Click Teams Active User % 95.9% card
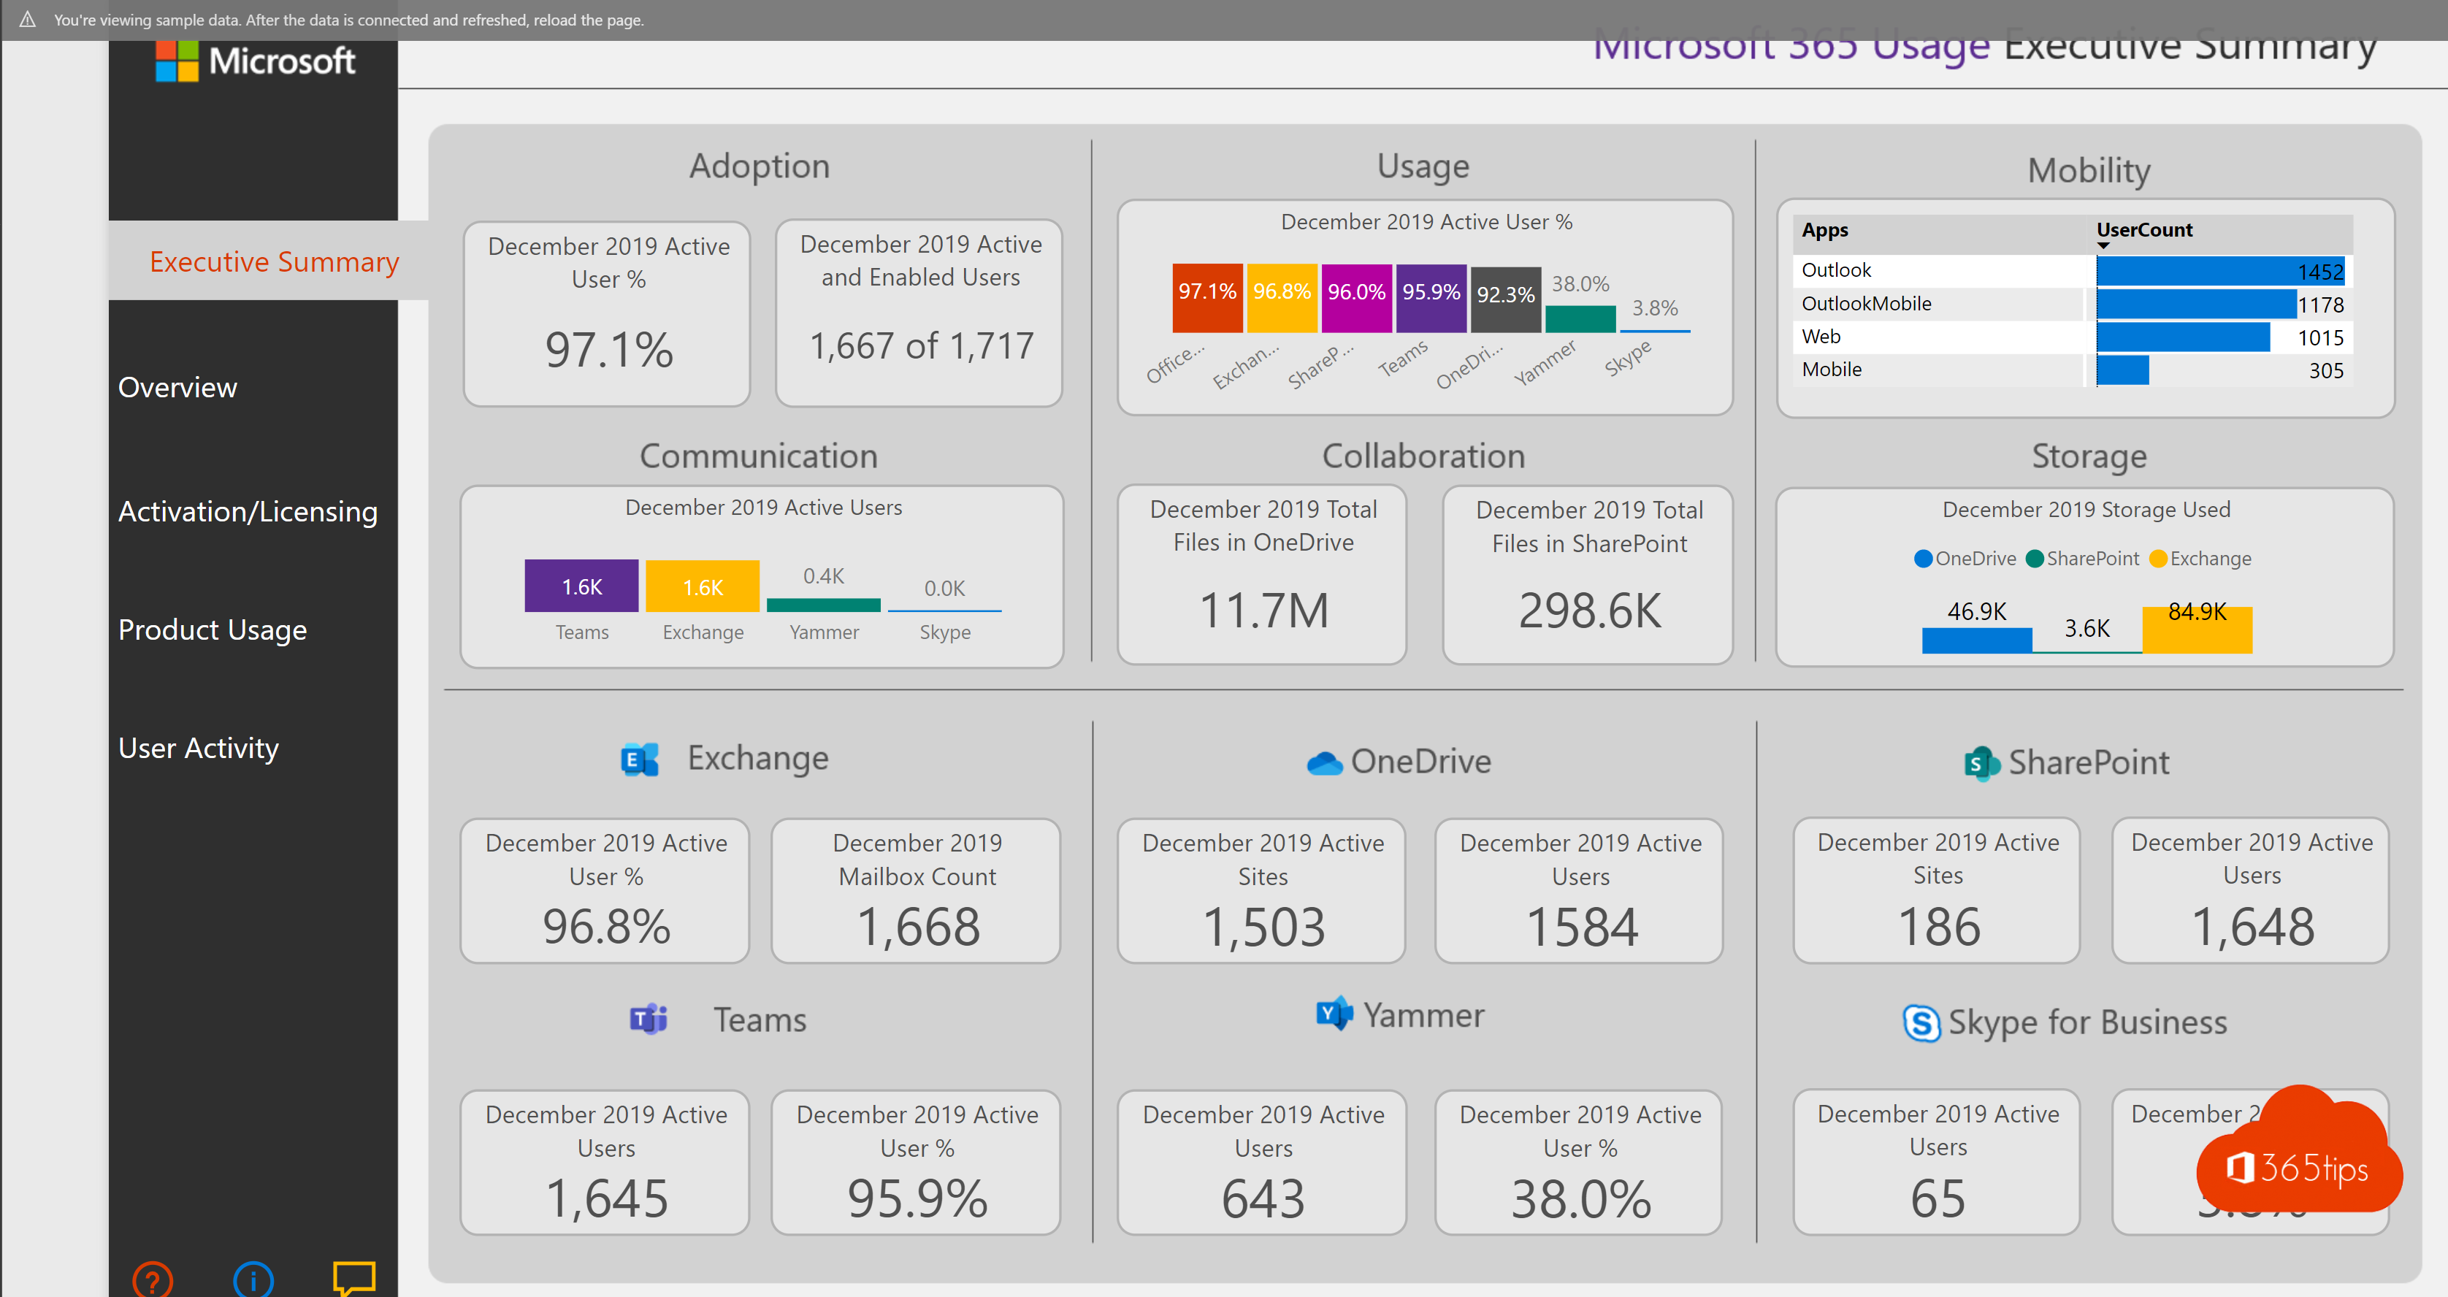Image resolution: width=2448 pixels, height=1297 pixels. pyautogui.click(x=916, y=1163)
